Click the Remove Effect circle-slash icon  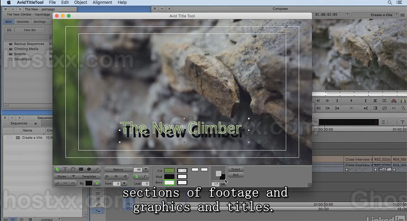pyautogui.click(x=384, y=108)
